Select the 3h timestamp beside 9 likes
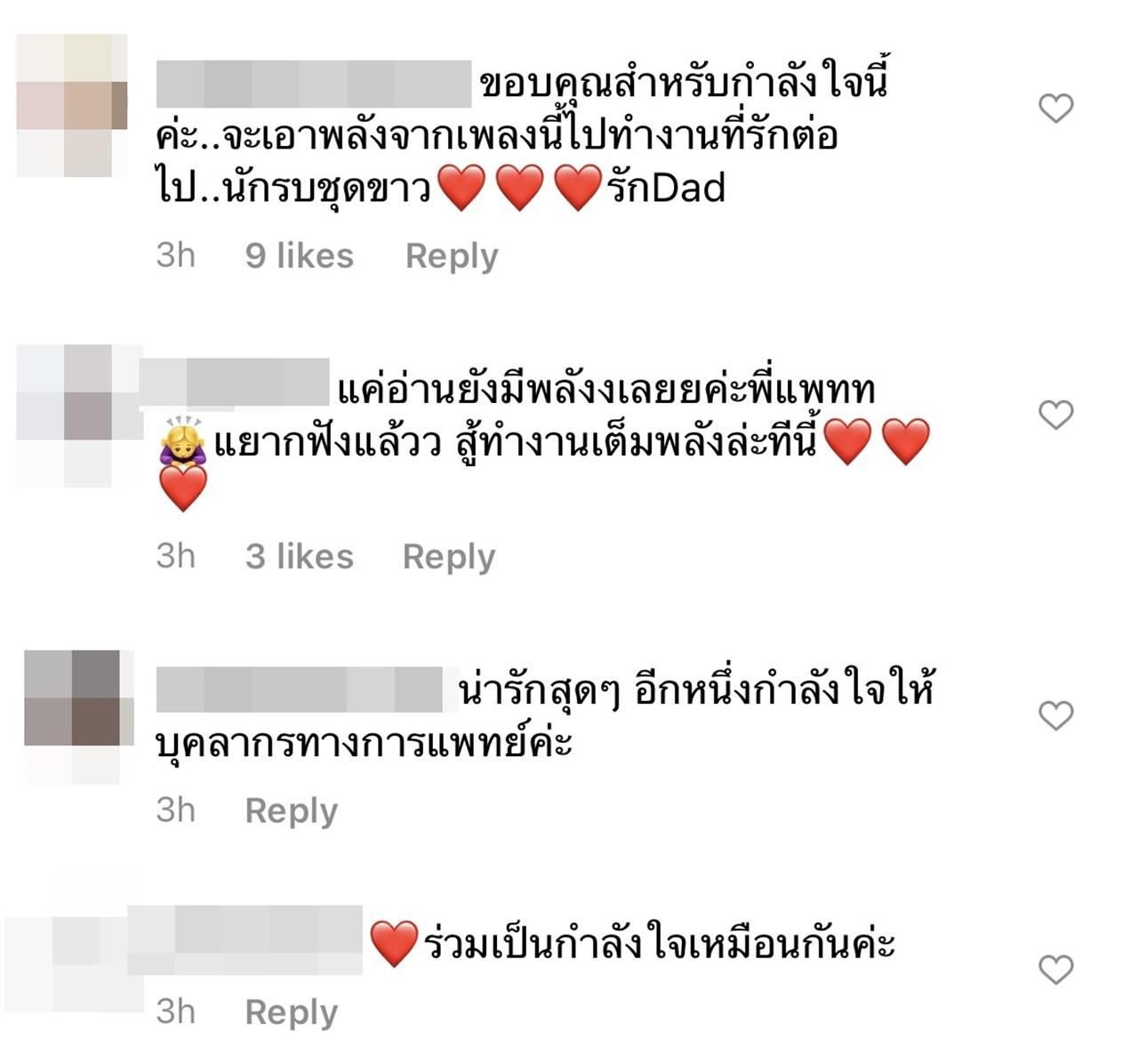 click(x=176, y=256)
